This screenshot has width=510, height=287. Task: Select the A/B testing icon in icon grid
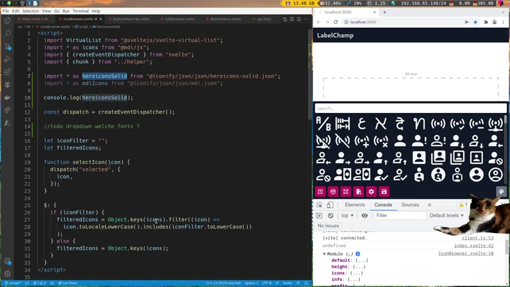pyautogui.click(x=323, y=124)
